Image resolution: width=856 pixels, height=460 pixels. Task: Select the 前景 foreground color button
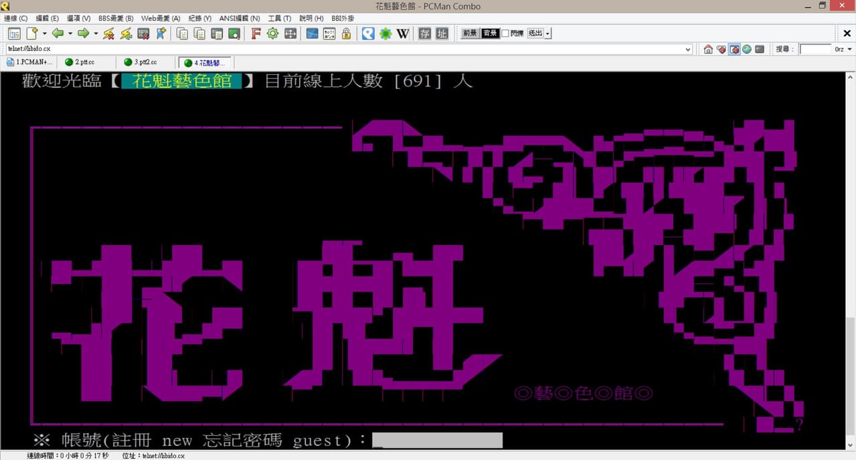pyautogui.click(x=469, y=33)
